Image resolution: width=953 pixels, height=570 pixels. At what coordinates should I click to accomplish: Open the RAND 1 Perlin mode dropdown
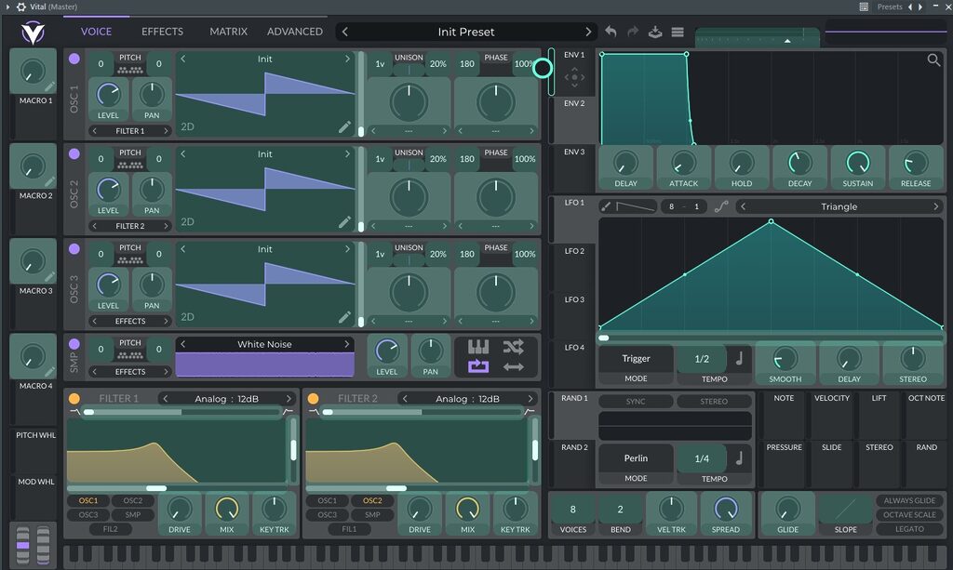pyautogui.click(x=636, y=458)
